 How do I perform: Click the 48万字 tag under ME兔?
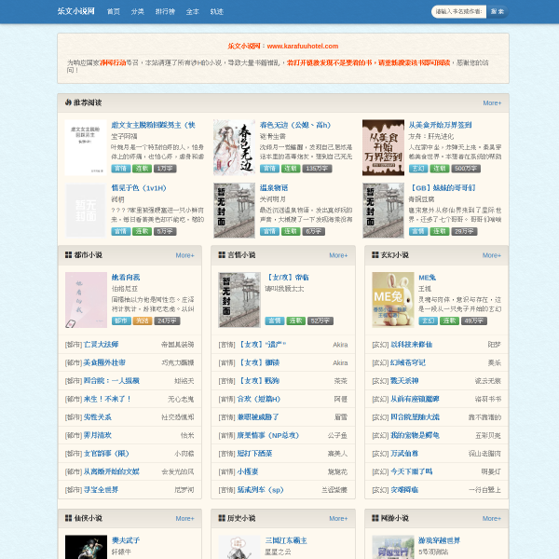pyautogui.click(x=474, y=320)
